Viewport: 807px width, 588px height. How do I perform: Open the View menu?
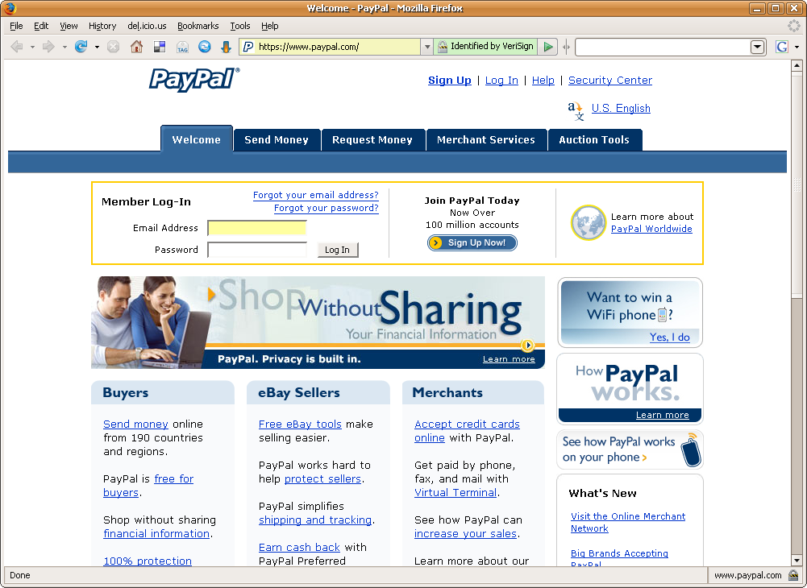pyautogui.click(x=69, y=26)
